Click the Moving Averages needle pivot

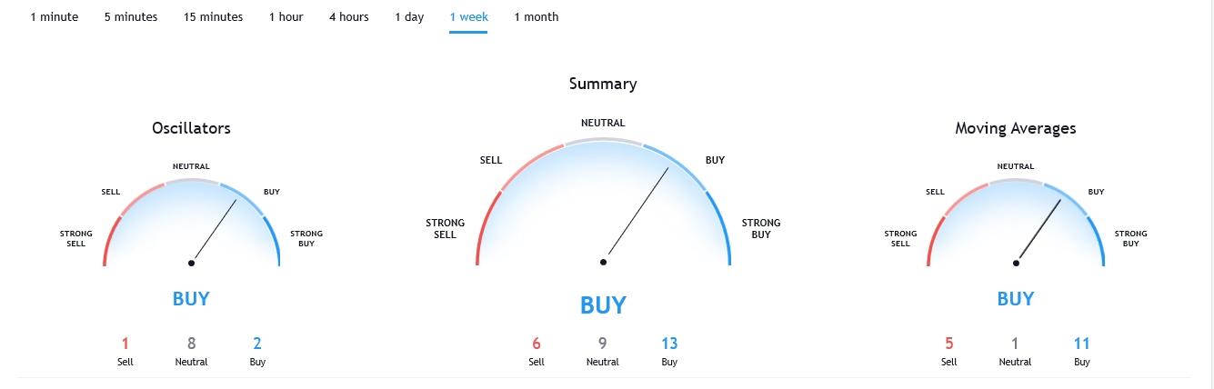tap(1016, 263)
